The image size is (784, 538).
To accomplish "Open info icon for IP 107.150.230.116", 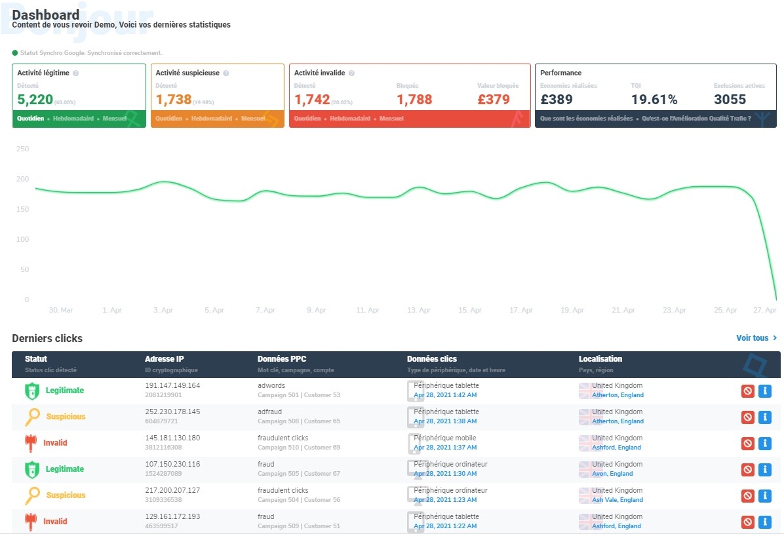I will coord(764,470).
